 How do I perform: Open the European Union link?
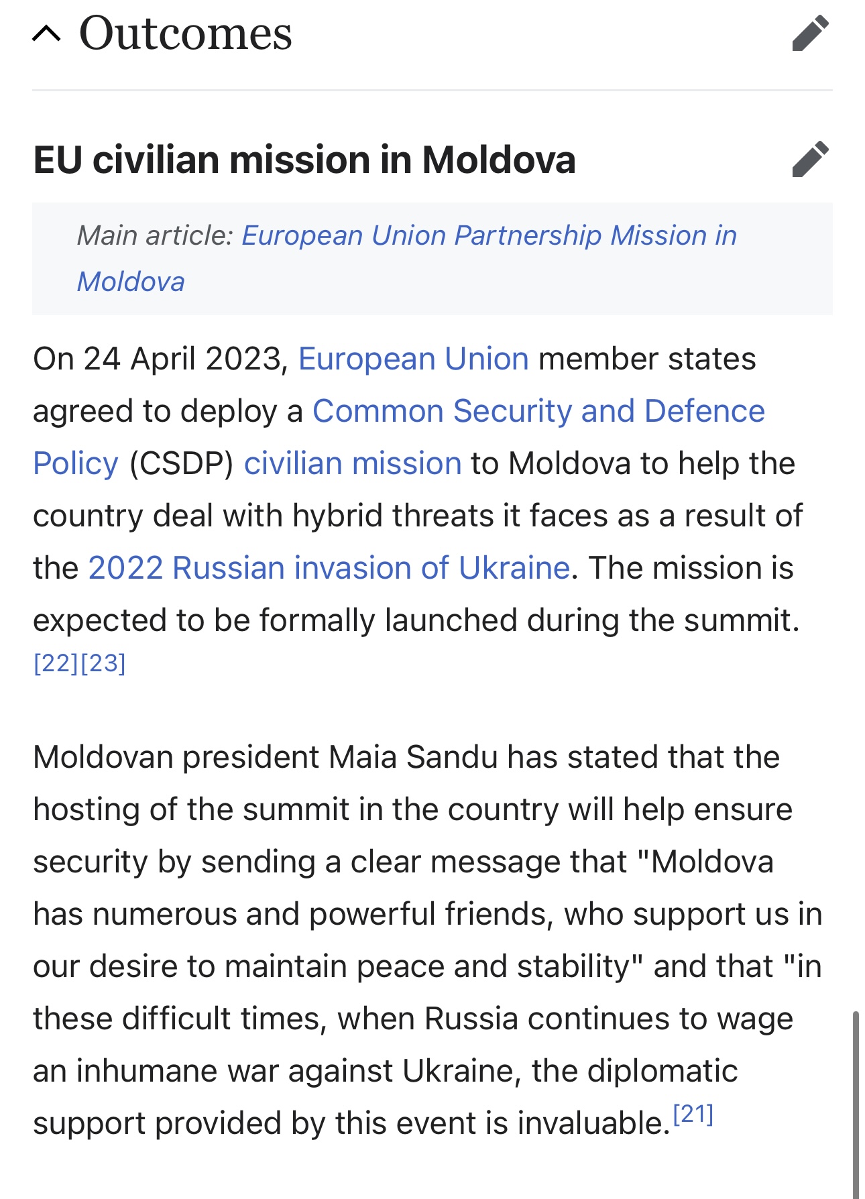click(x=414, y=359)
